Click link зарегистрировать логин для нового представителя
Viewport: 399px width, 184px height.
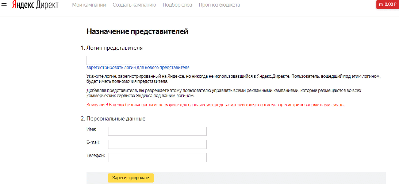coord(138,68)
